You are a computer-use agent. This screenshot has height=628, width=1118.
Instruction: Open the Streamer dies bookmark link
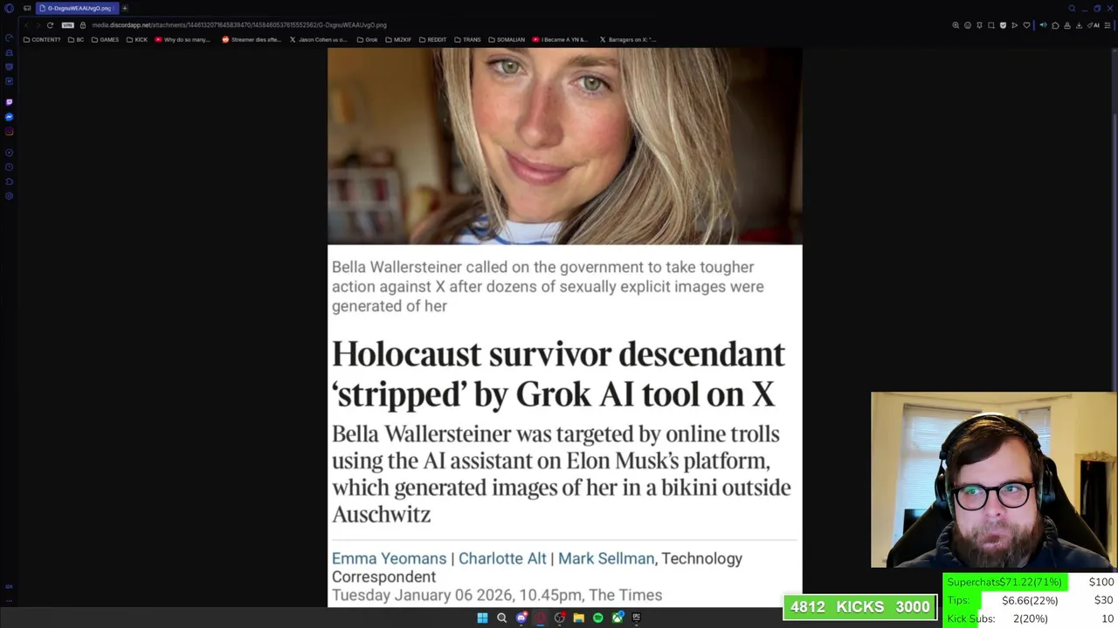pos(252,39)
